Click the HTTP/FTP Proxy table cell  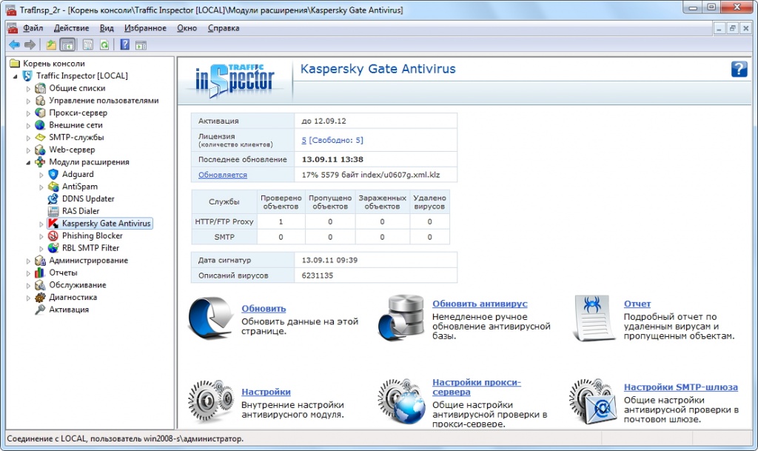(x=224, y=221)
